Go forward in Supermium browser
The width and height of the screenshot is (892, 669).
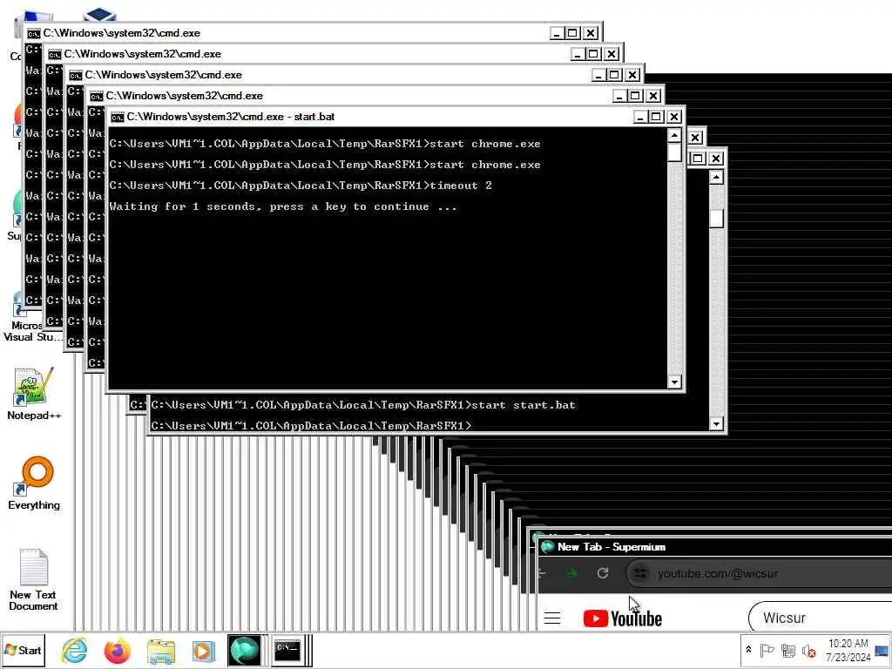tap(572, 573)
